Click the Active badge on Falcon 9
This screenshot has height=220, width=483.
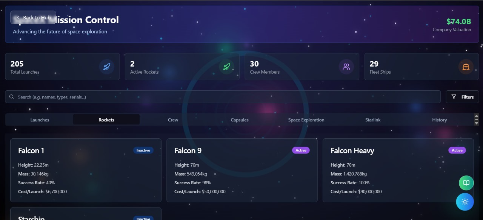point(301,150)
